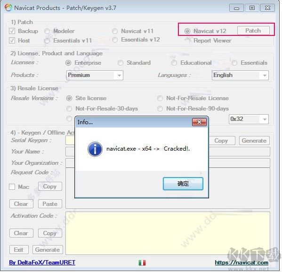
Task: Select Essentials v11 radio option
Action: coord(47,41)
